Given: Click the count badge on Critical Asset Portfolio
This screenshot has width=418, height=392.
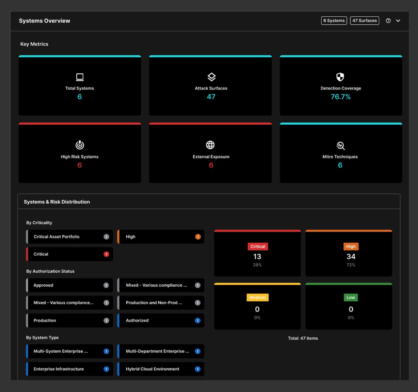Looking at the screenshot, I should click(106, 237).
